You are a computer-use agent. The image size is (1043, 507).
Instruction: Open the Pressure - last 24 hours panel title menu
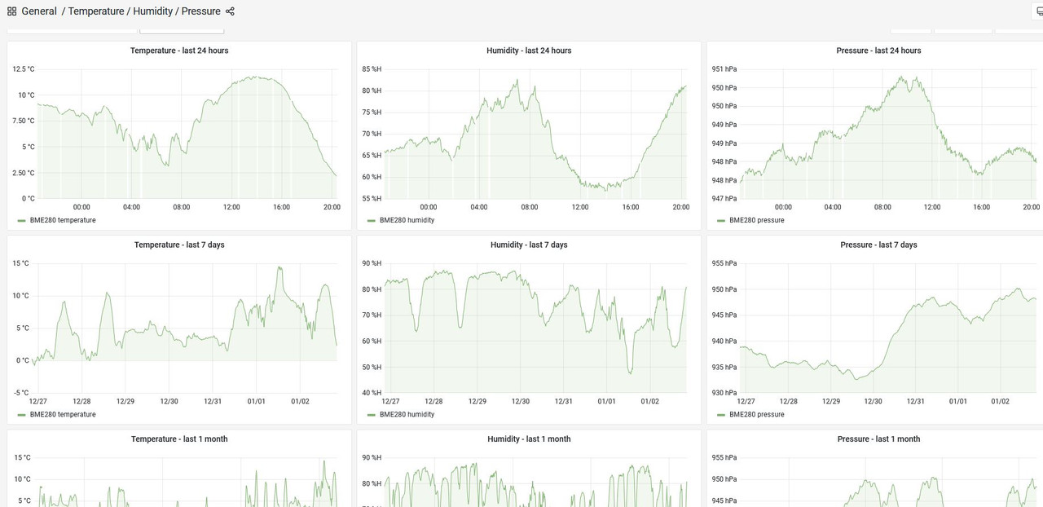pos(878,51)
